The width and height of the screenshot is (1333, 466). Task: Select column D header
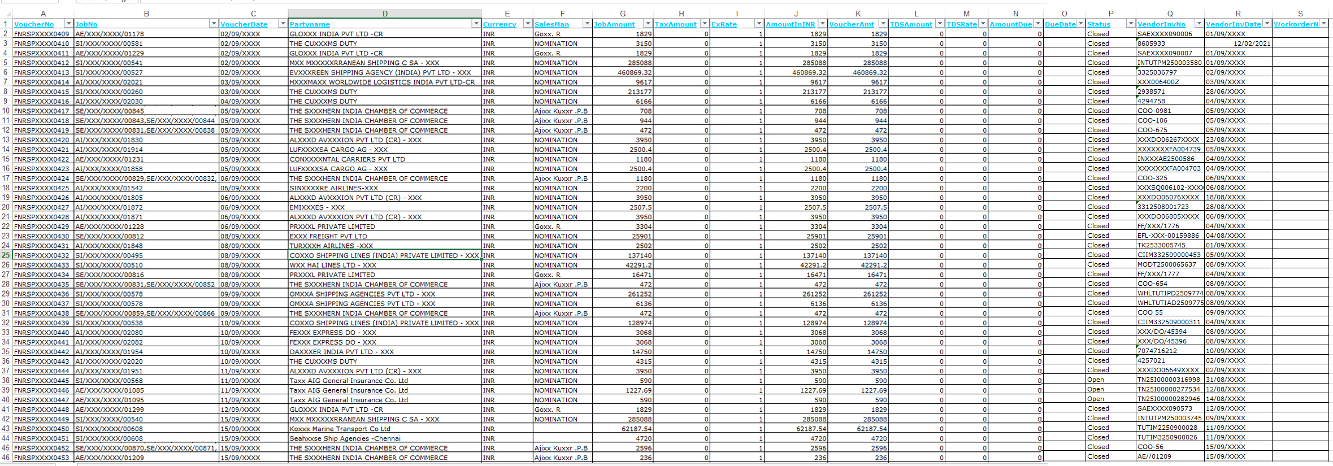385,14
